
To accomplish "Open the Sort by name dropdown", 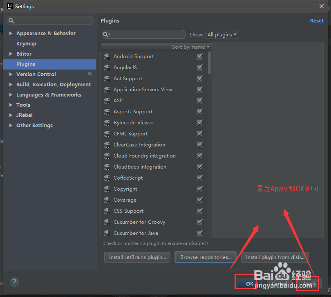I will pyautogui.click(x=190, y=47).
